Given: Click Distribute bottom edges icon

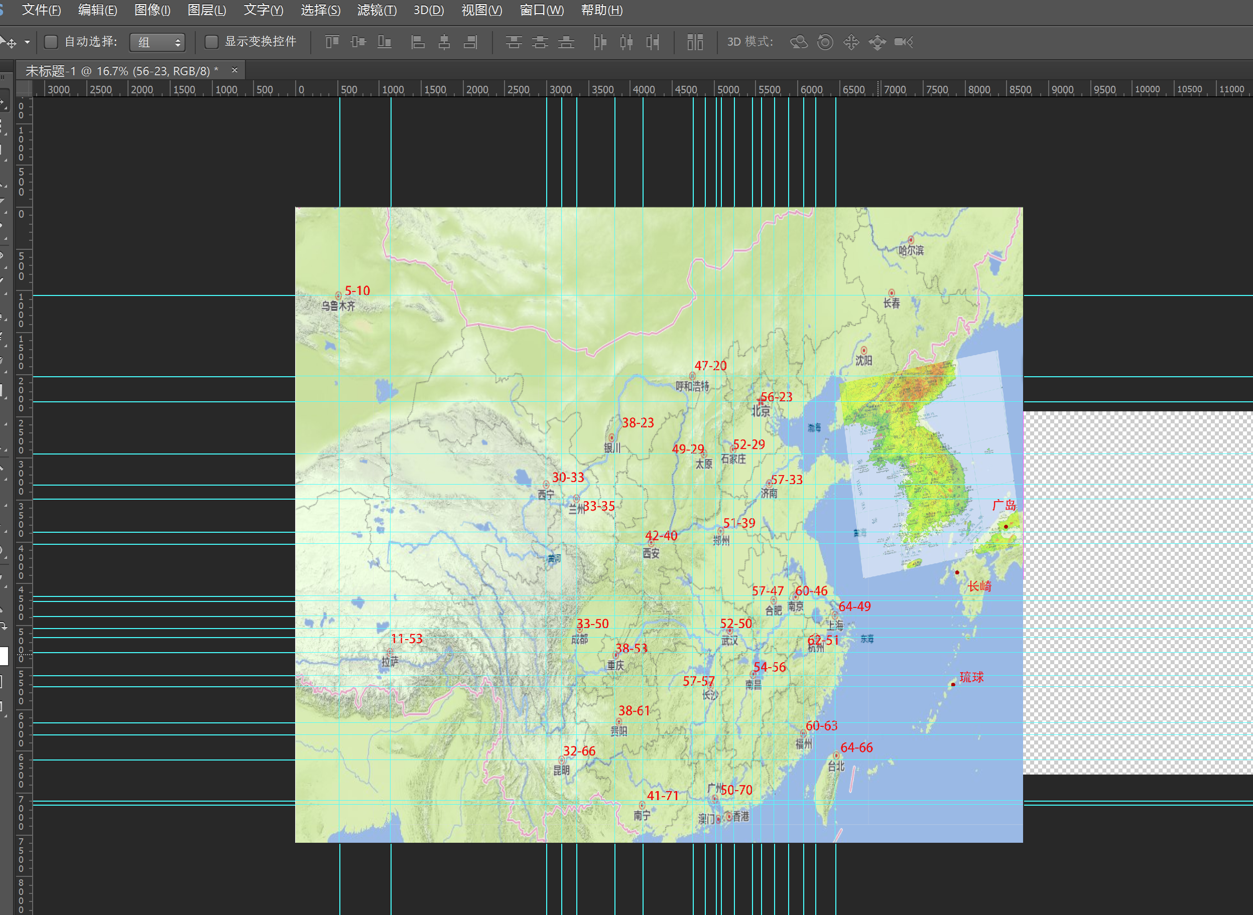Looking at the screenshot, I should coord(566,42).
